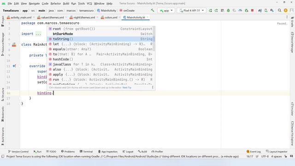Open the Problems tool window

point(68,152)
